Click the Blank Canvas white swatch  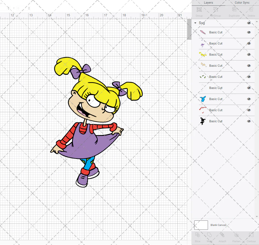[201, 225]
